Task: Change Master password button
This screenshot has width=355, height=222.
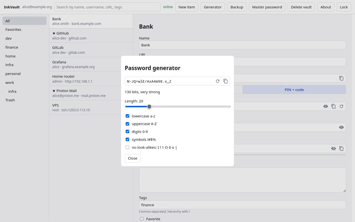Action: click(267, 7)
